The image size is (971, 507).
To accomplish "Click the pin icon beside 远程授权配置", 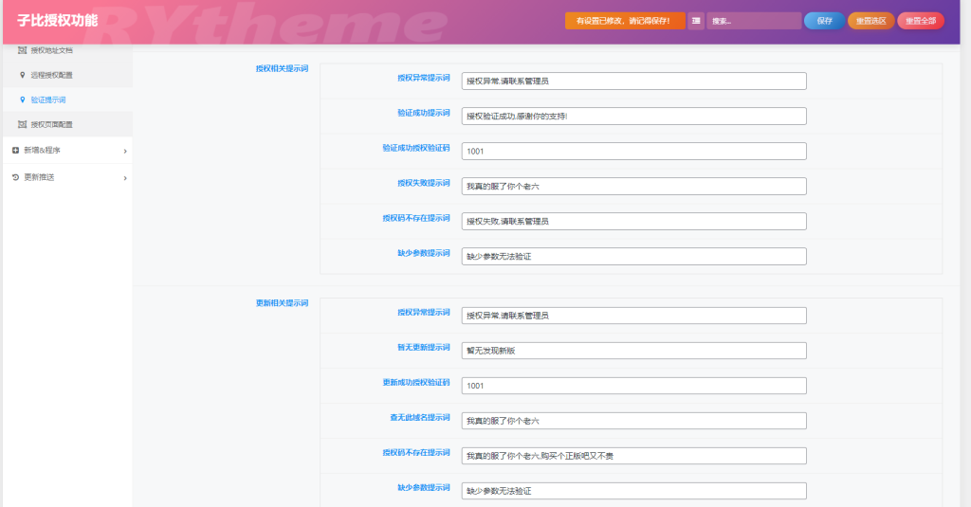I will point(23,75).
